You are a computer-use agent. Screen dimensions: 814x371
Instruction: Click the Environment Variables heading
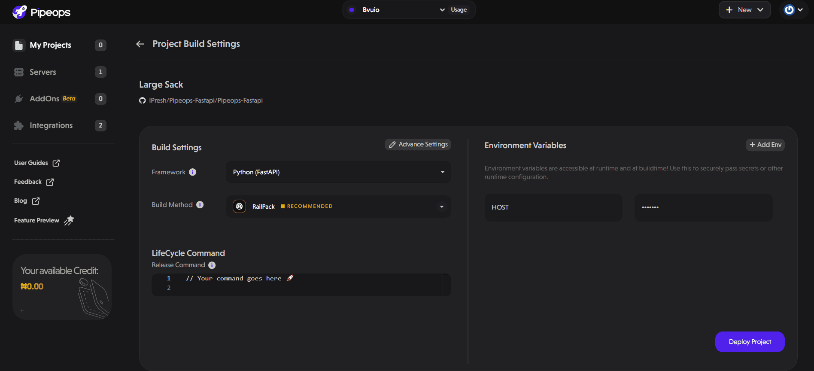point(525,146)
